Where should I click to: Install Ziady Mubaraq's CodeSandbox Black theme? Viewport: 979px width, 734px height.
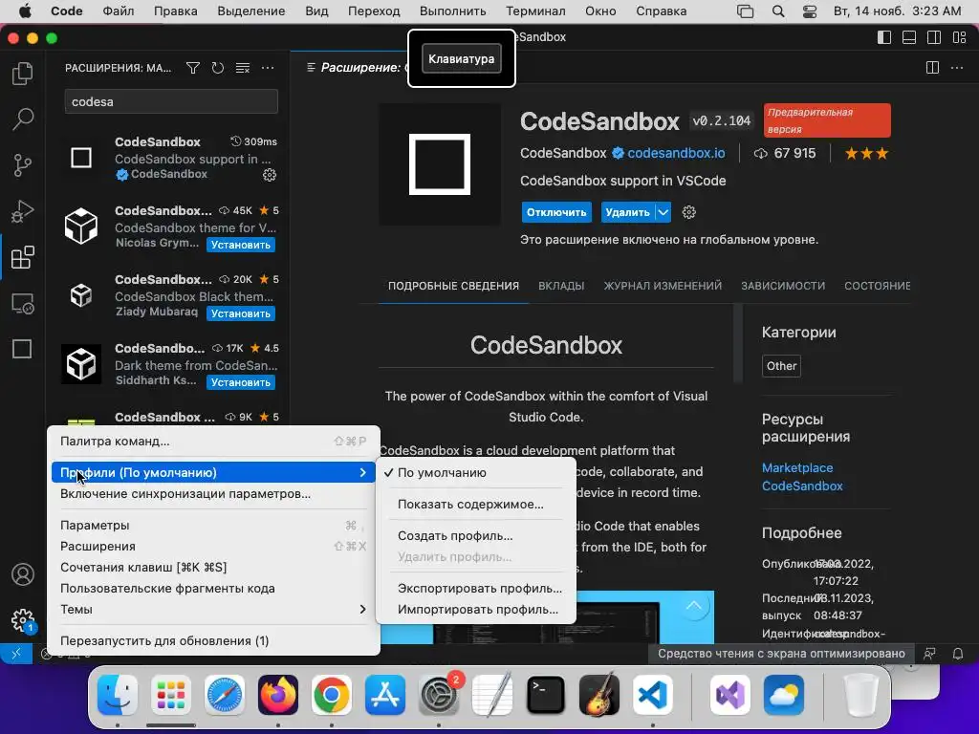240,313
